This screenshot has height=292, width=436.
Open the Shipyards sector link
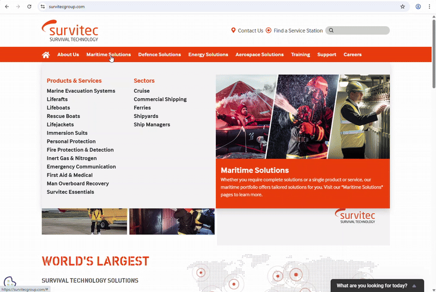(146, 116)
